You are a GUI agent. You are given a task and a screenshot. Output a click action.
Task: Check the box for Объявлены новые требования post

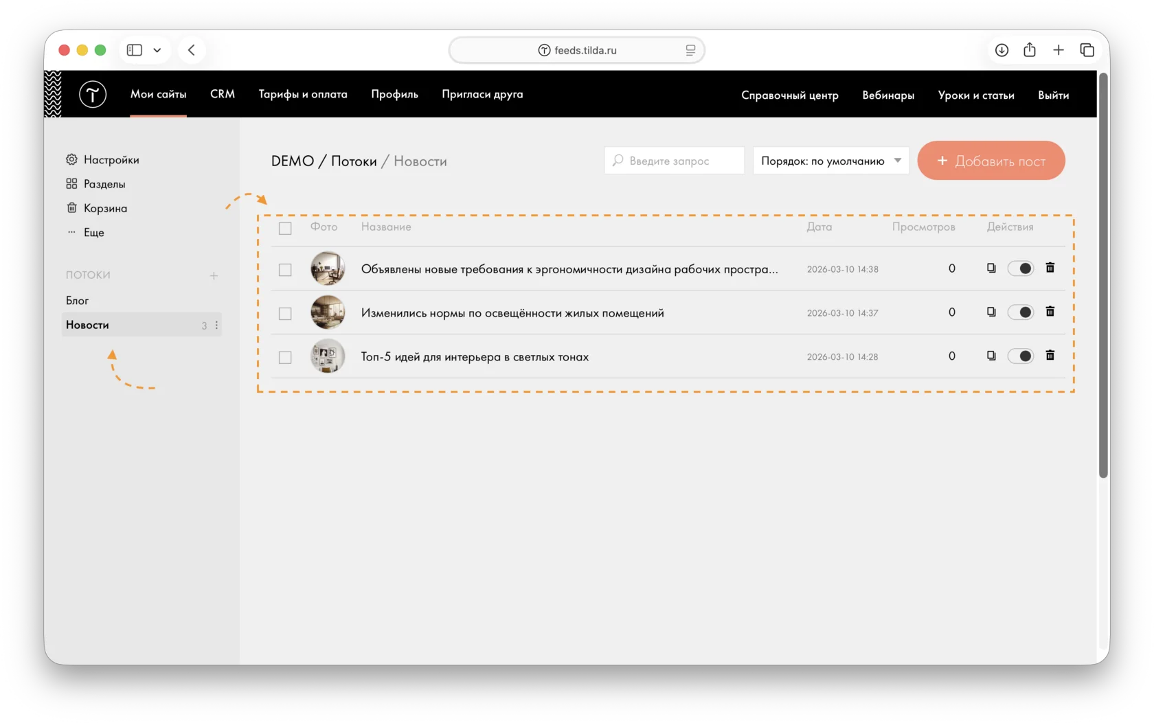tap(285, 270)
